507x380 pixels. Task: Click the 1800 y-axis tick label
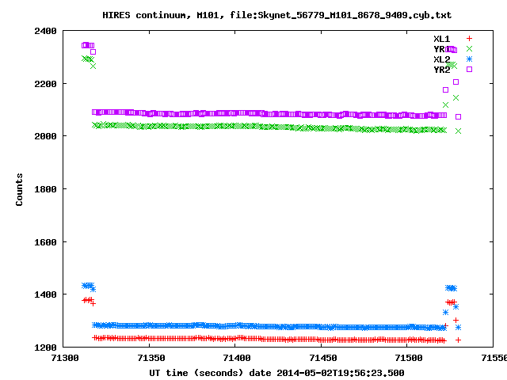click(x=46, y=189)
